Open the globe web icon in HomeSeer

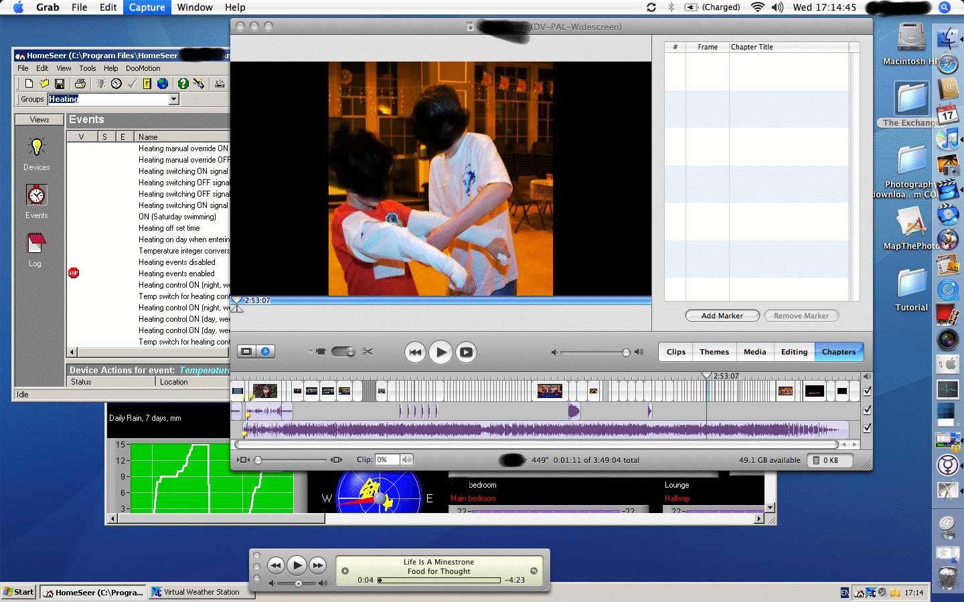tap(163, 84)
